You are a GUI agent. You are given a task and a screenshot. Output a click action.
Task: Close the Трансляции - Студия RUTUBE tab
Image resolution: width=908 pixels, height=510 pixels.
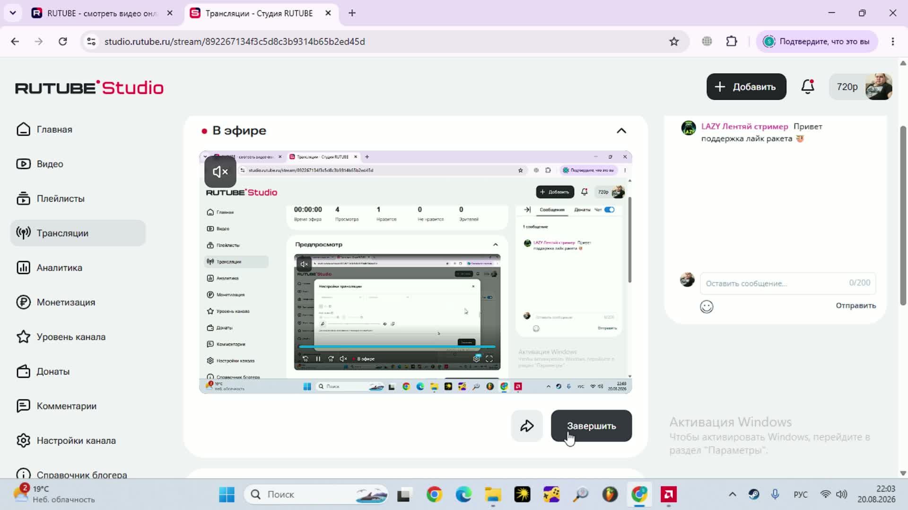click(328, 13)
